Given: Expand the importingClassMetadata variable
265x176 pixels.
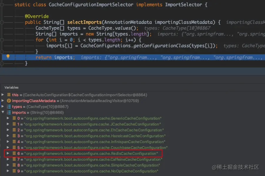Looking at the screenshot, I should [x=3, y=101].
